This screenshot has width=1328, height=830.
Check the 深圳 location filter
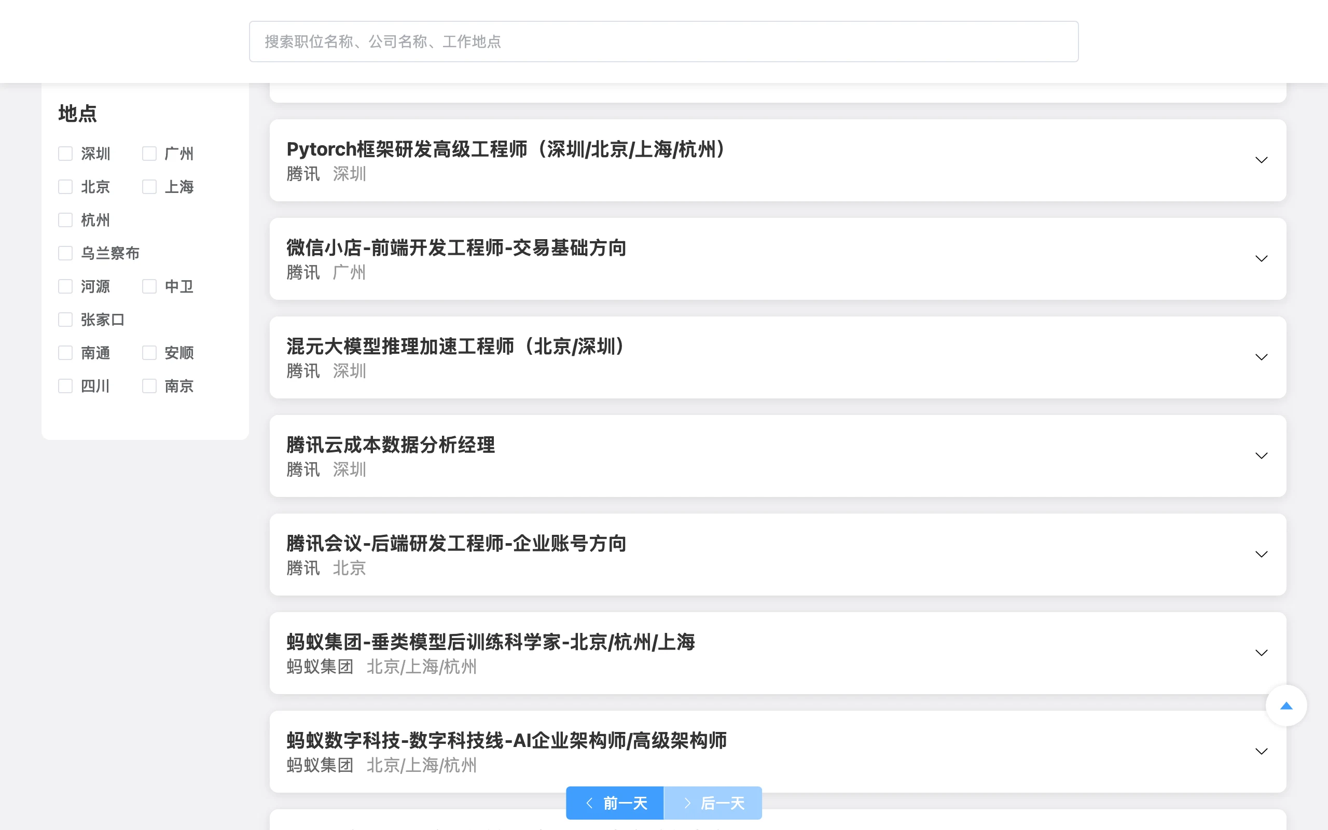pyautogui.click(x=65, y=154)
